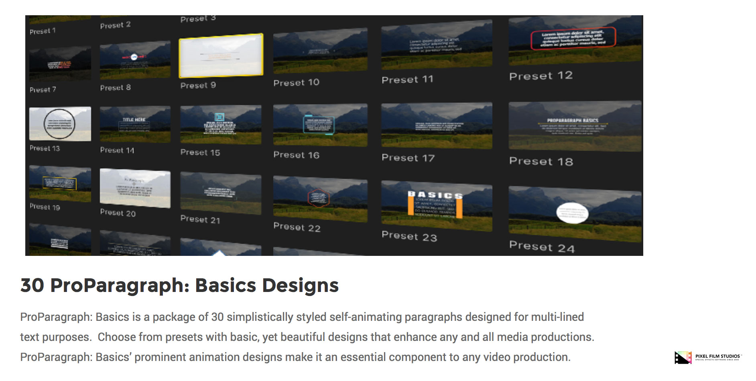Select the Preset 7 thumbnail

(x=60, y=63)
